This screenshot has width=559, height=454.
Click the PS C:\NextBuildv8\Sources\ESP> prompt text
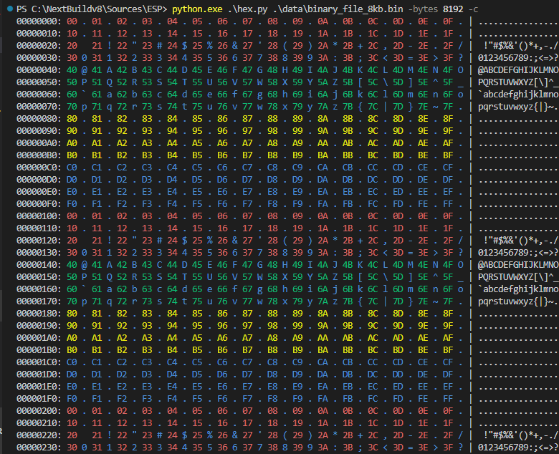pyautogui.click(x=92, y=9)
